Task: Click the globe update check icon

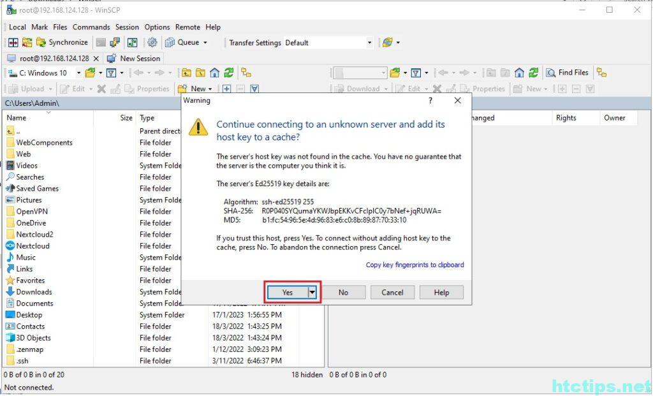Action: point(387,43)
